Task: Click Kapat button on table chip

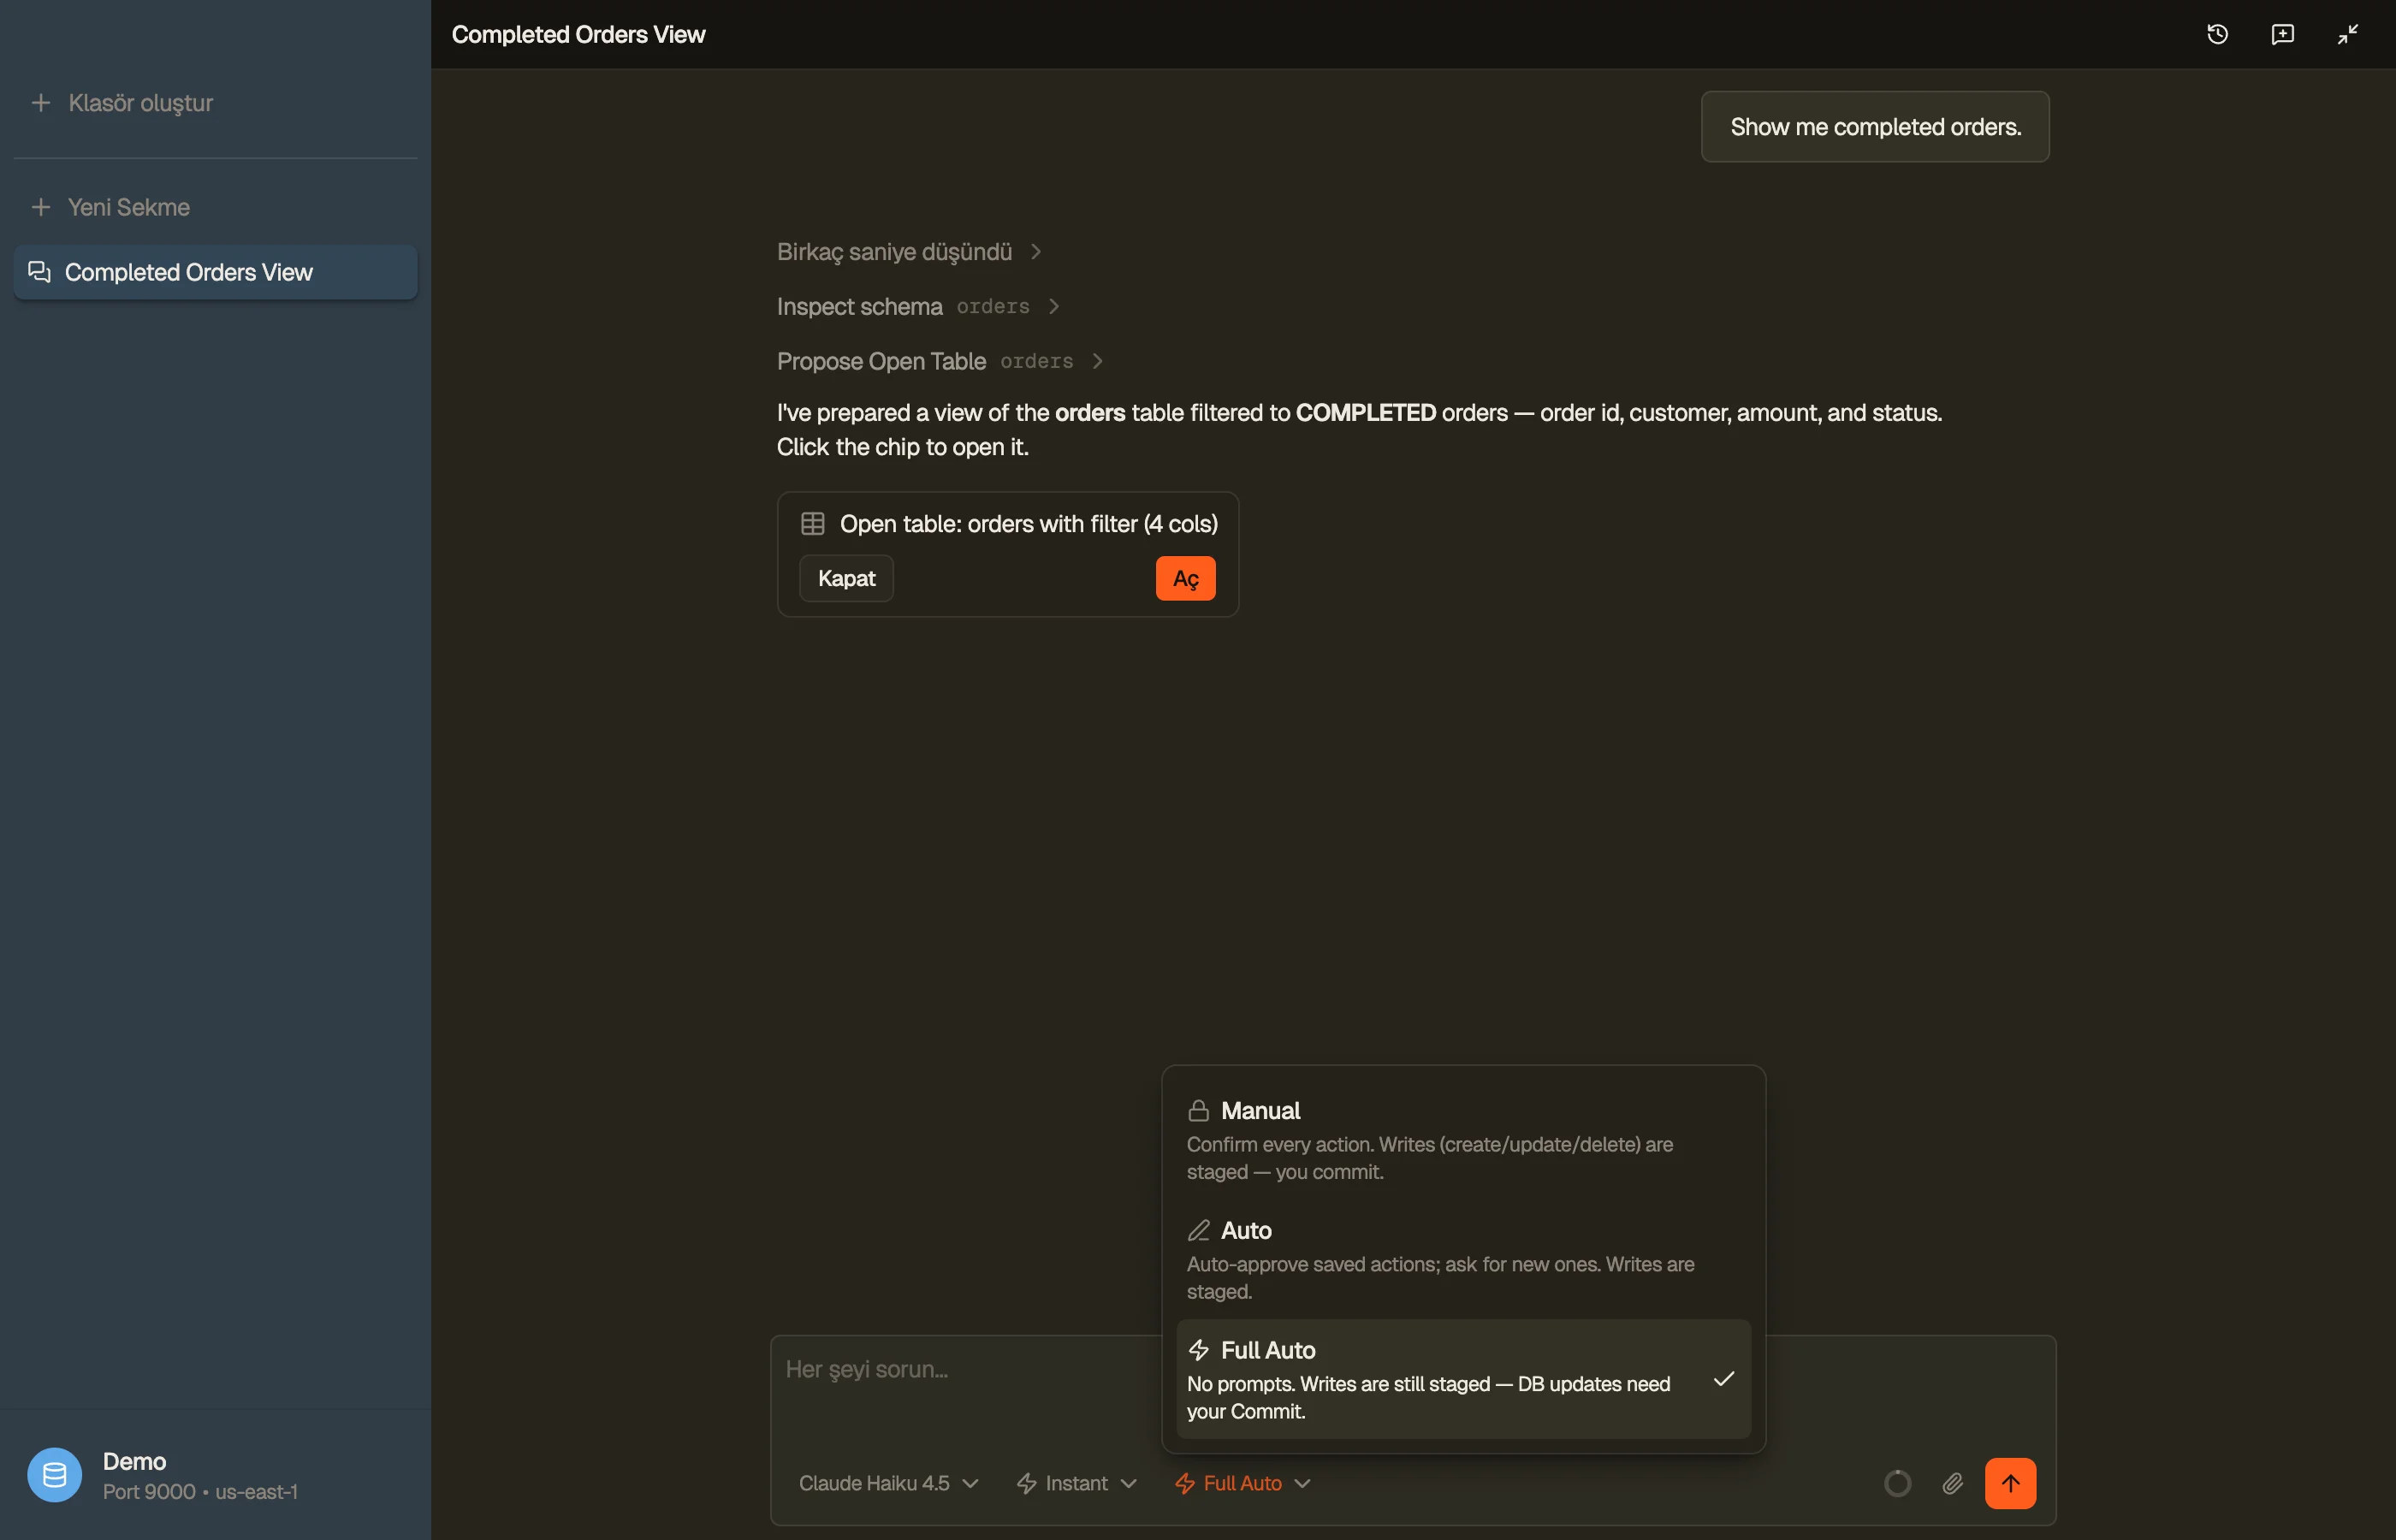Action: click(x=846, y=579)
